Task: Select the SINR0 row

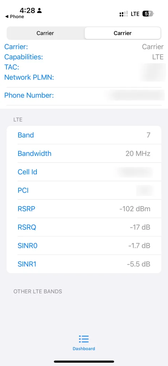Action: pyautogui.click(x=84, y=246)
